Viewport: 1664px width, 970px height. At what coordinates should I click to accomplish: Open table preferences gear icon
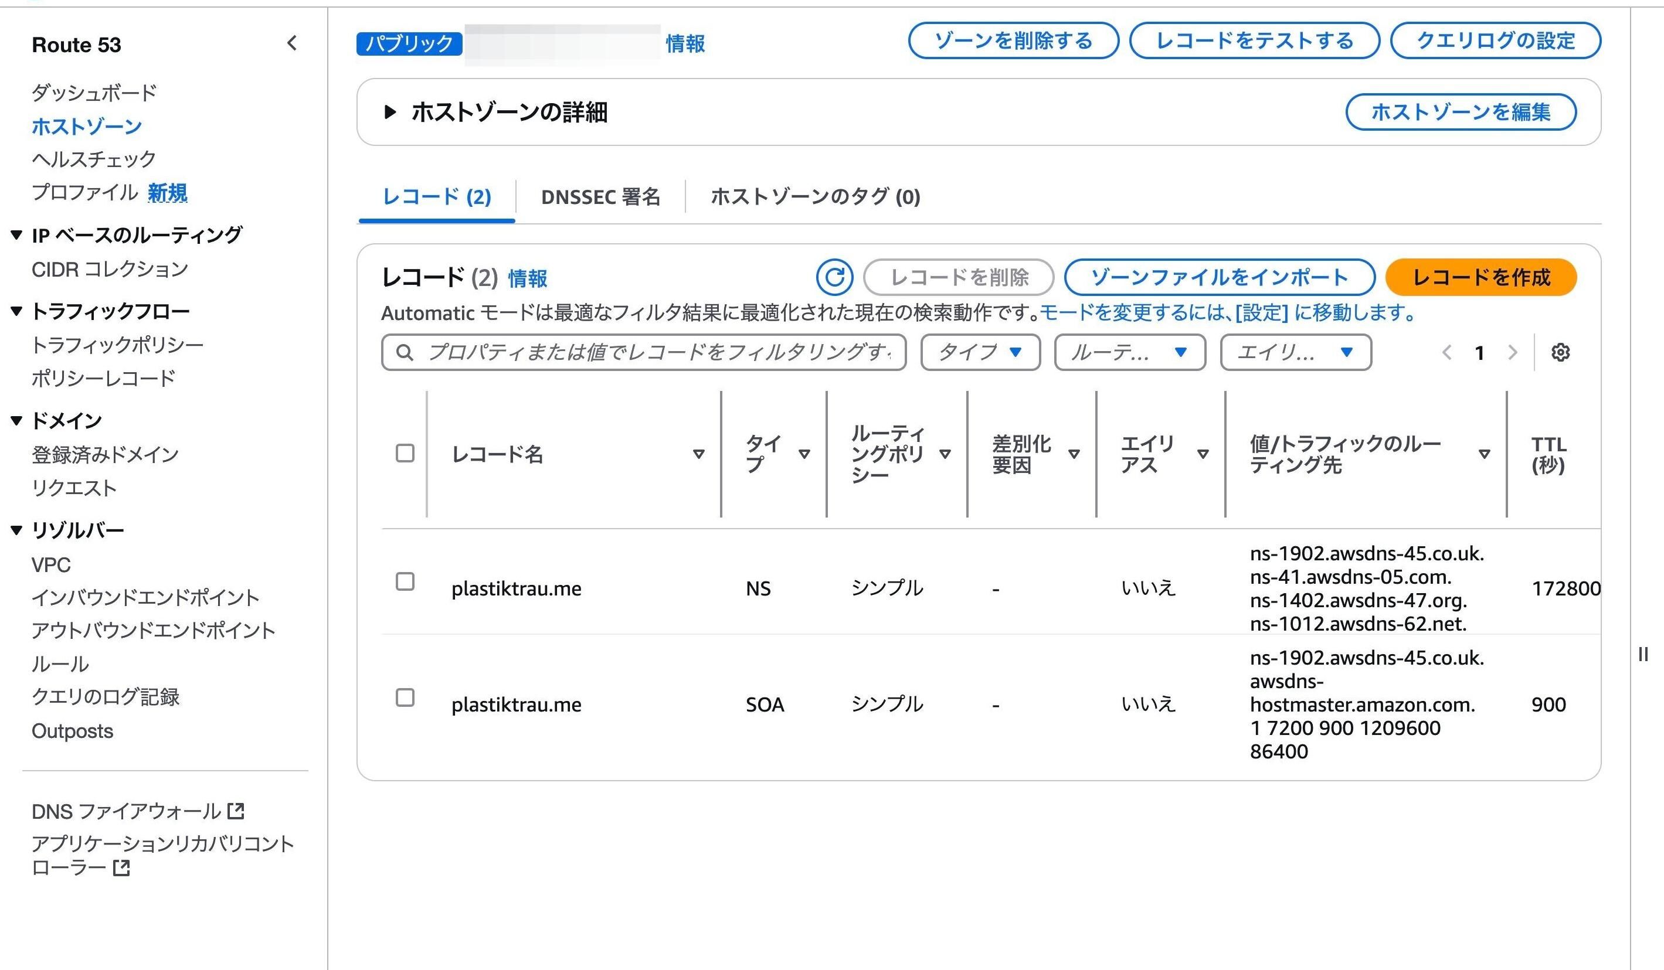[x=1560, y=352]
